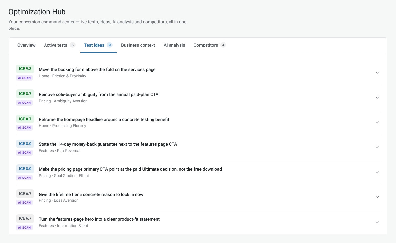Expand the features-page hero idea chevron
Viewport: 396px width, 243px height.
point(377,222)
